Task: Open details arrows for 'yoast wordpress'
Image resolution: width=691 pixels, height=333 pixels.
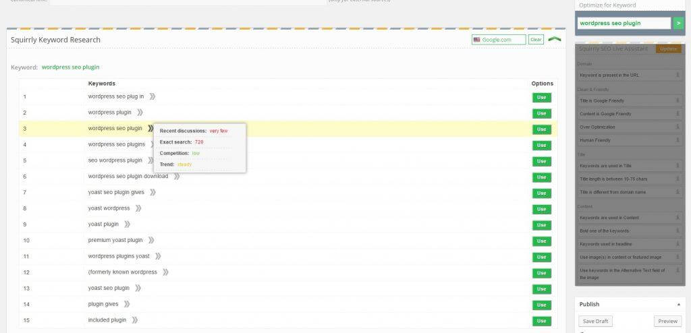Action: point(138,208)
